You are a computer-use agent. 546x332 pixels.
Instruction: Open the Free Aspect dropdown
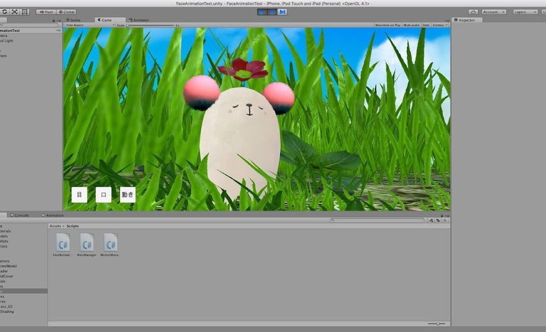pos(90,25)
